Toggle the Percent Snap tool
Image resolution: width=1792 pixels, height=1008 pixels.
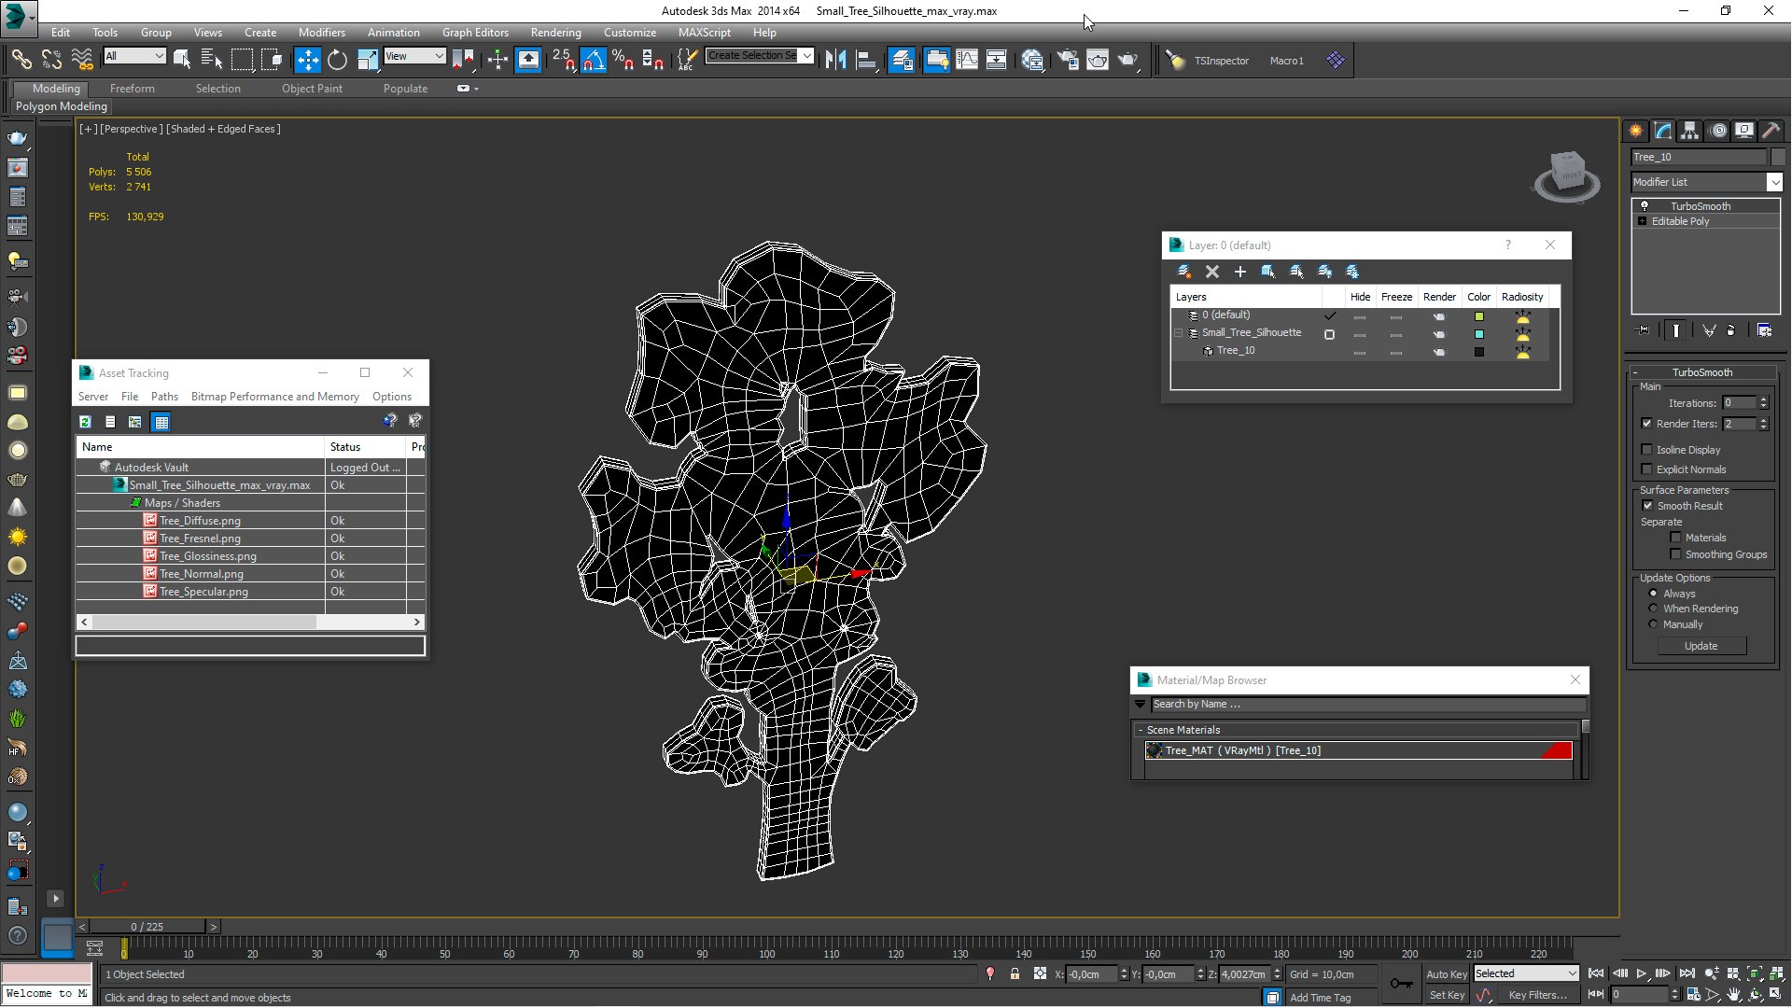click(623, 60)
